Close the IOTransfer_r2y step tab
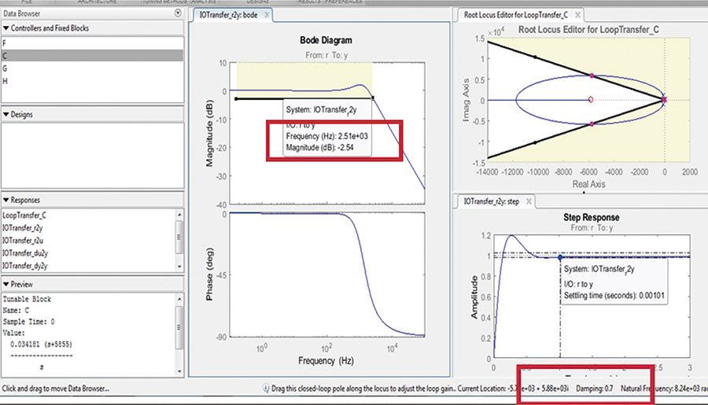 click(x=528, y=202)
